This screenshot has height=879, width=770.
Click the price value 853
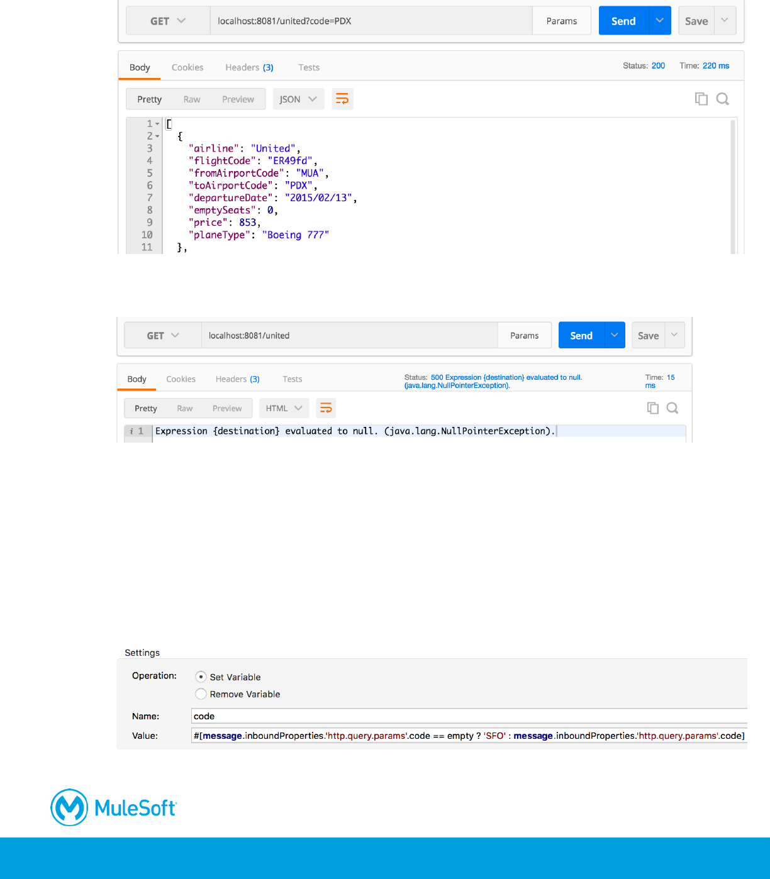248,222
